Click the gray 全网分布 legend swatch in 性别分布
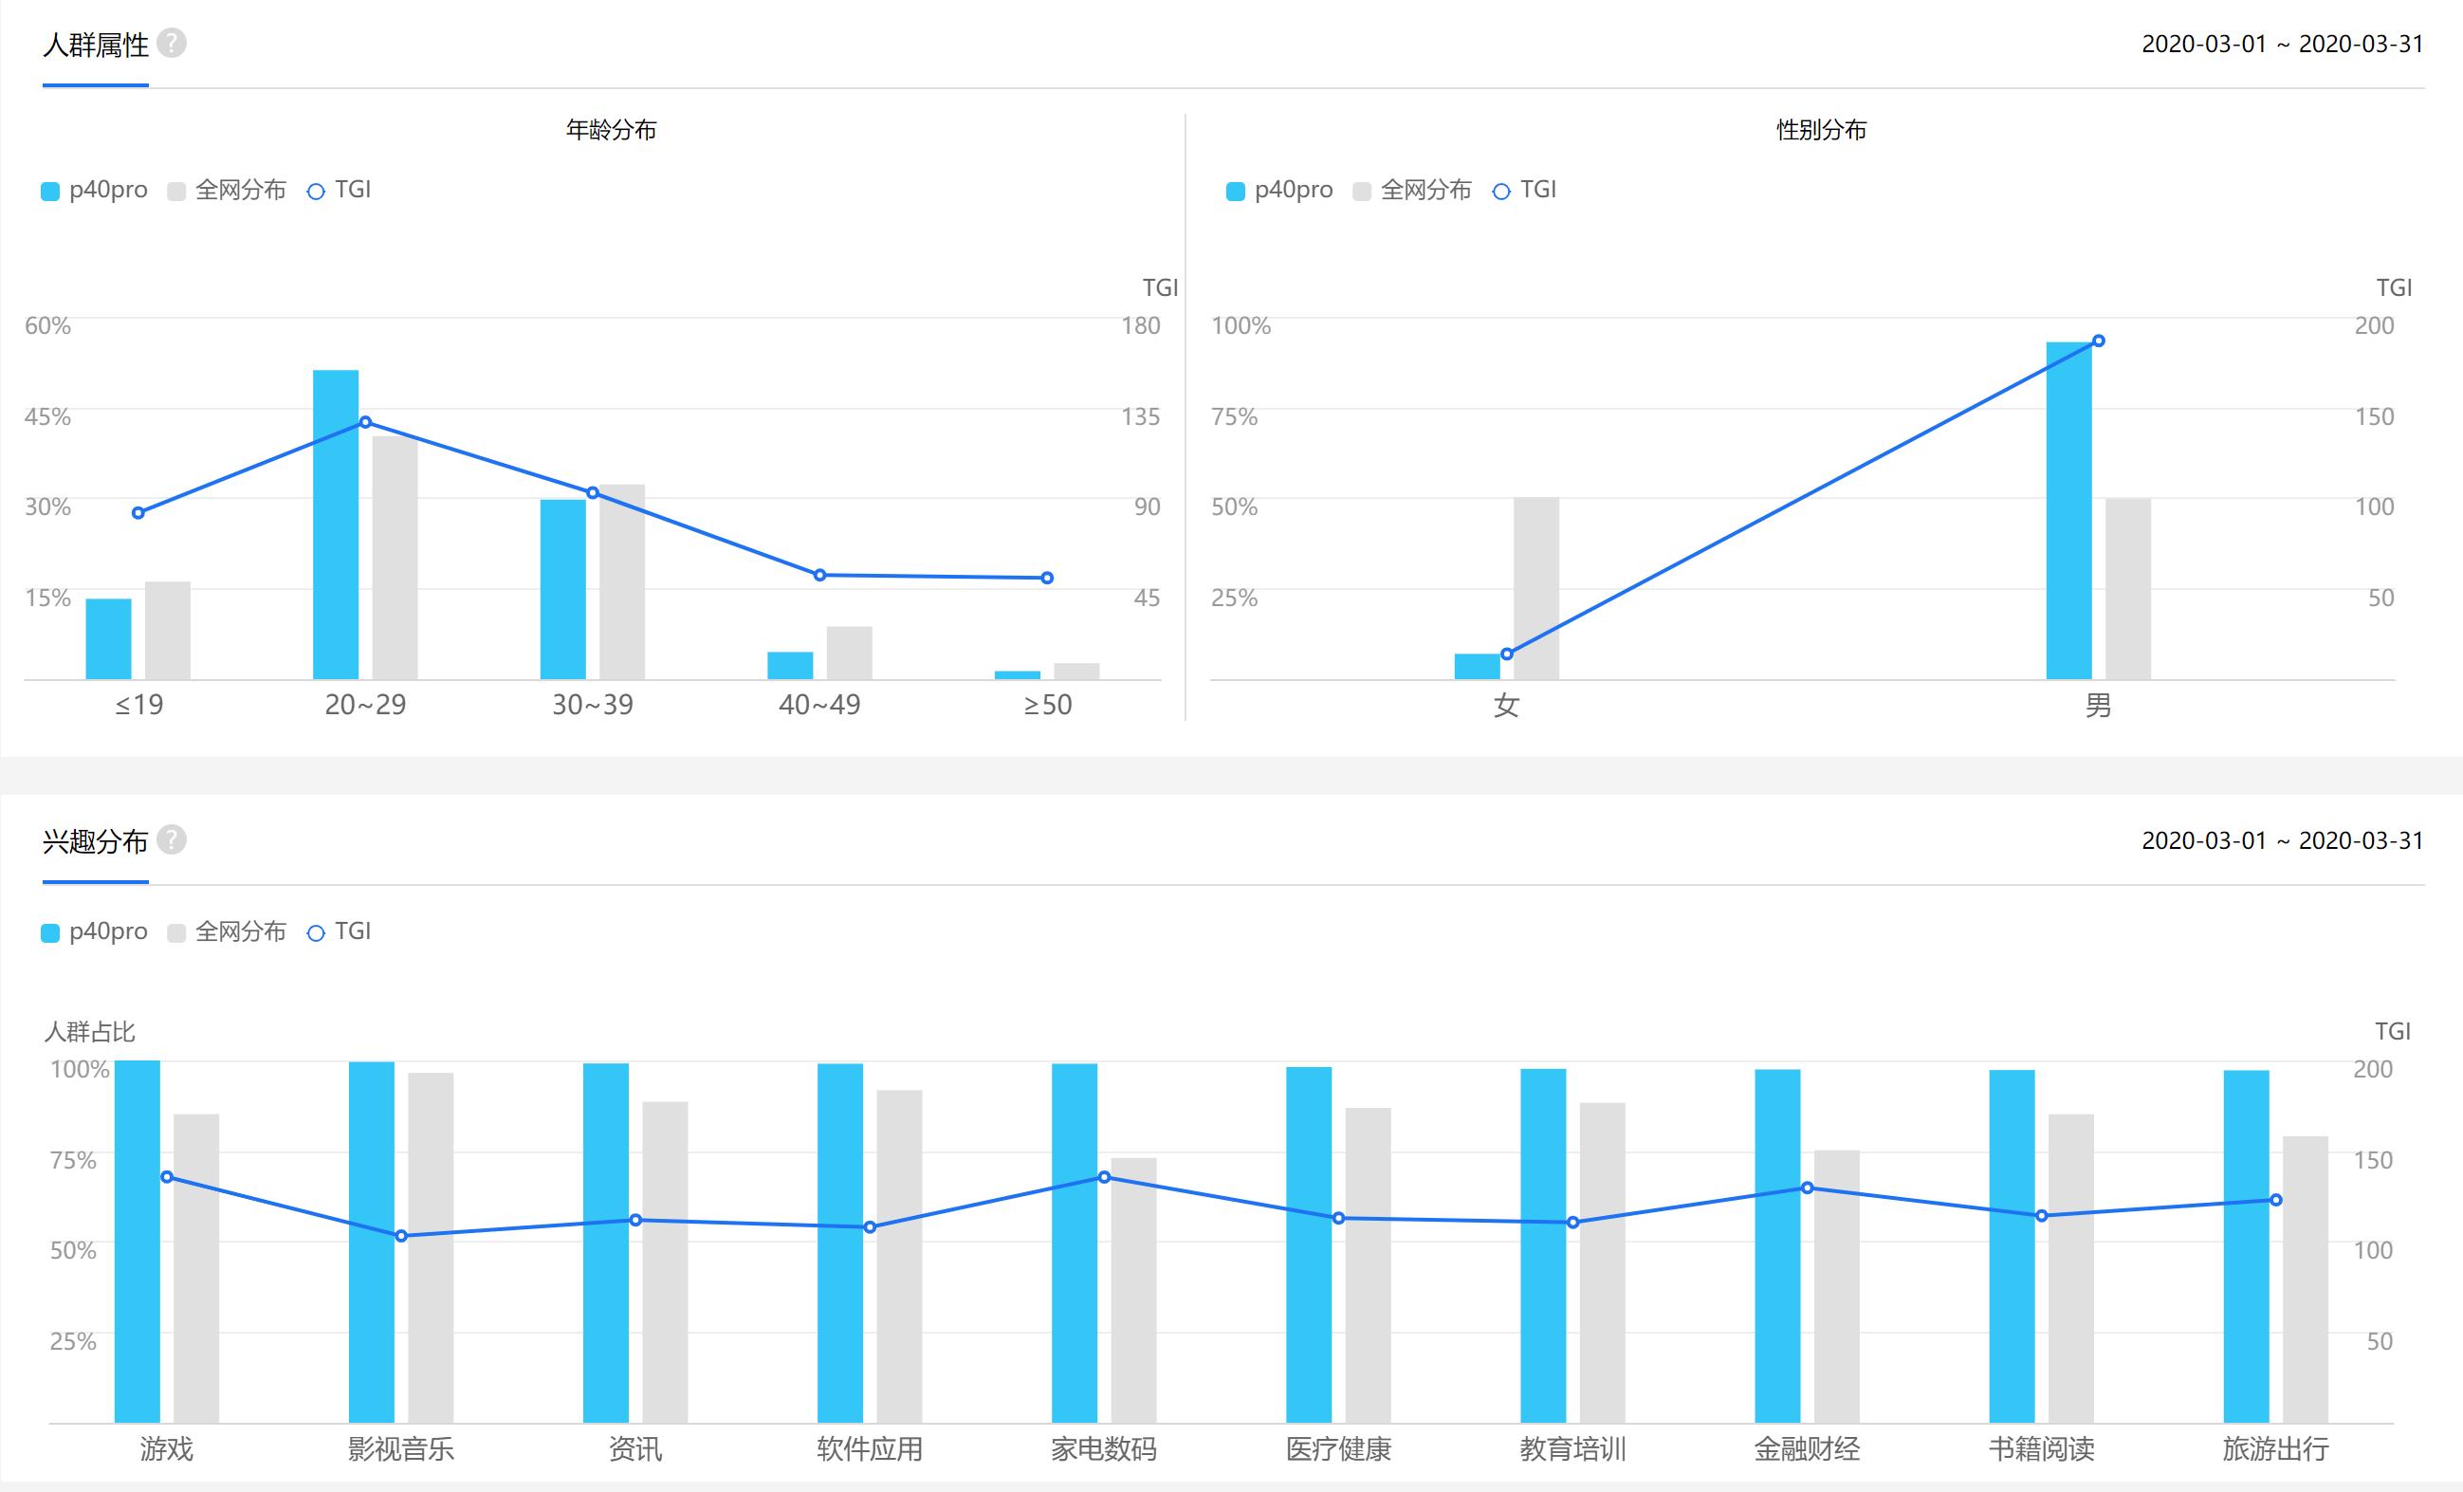The width and height of the screenshot is (2463, 1492). [x=1363, y=189]
